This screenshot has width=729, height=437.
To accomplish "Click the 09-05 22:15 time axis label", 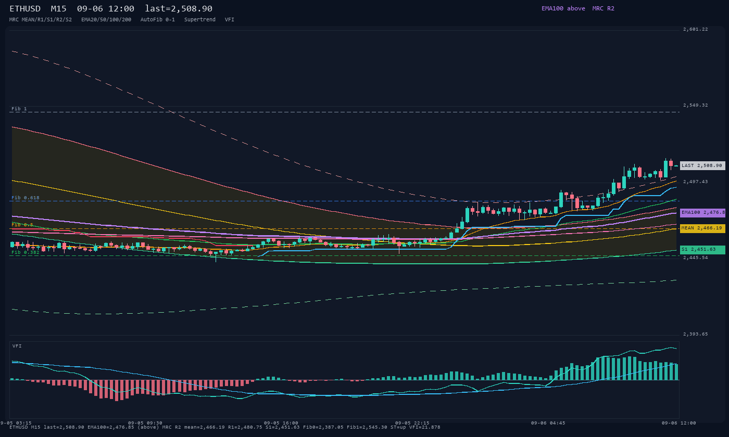I will 412,423.
